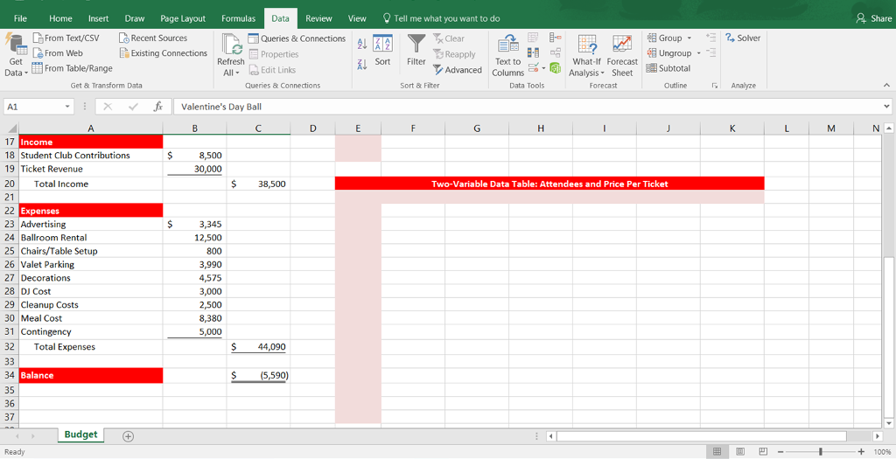The image size is (896, 459).
Task: Open Advanced filter options
Action: tap(457, 70)
